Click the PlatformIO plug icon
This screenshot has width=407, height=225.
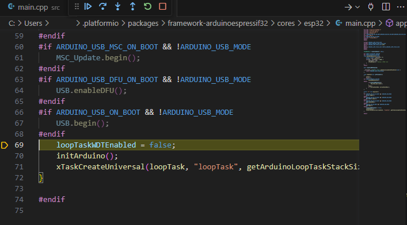pos(371,7)
